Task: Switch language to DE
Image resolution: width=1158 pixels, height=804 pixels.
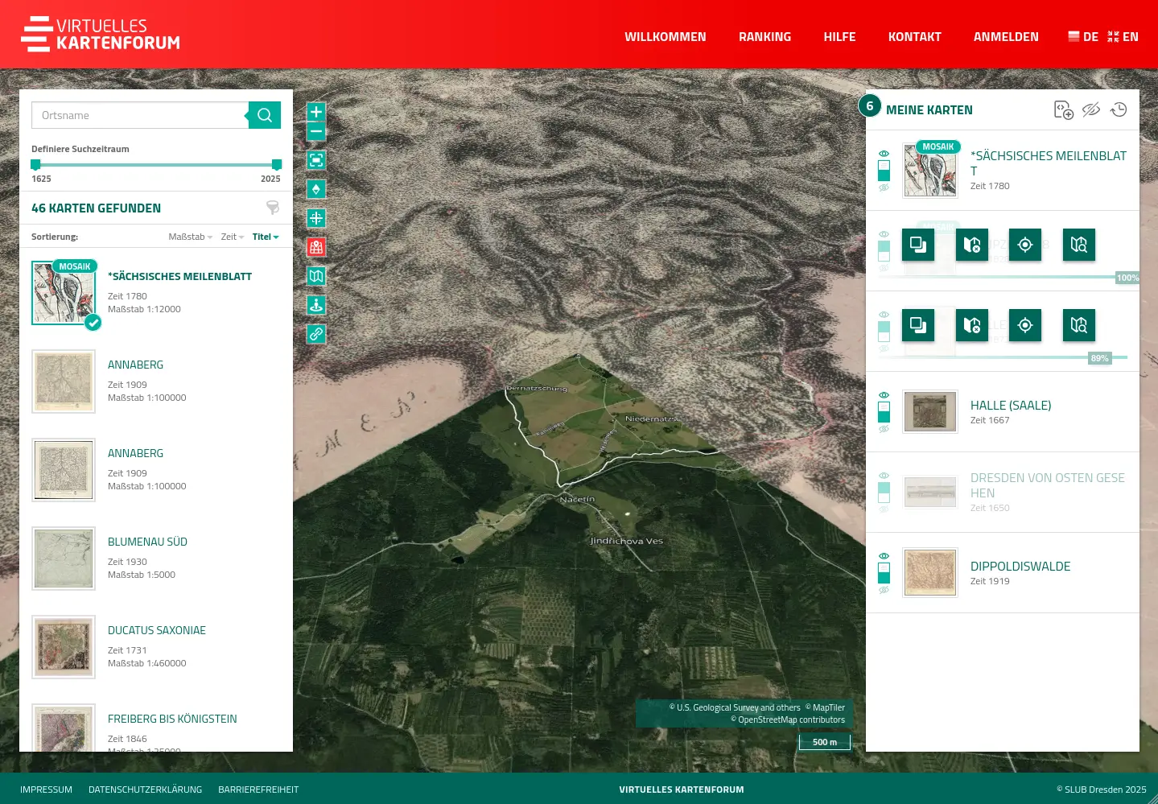Action: (x=1083, y=37)
